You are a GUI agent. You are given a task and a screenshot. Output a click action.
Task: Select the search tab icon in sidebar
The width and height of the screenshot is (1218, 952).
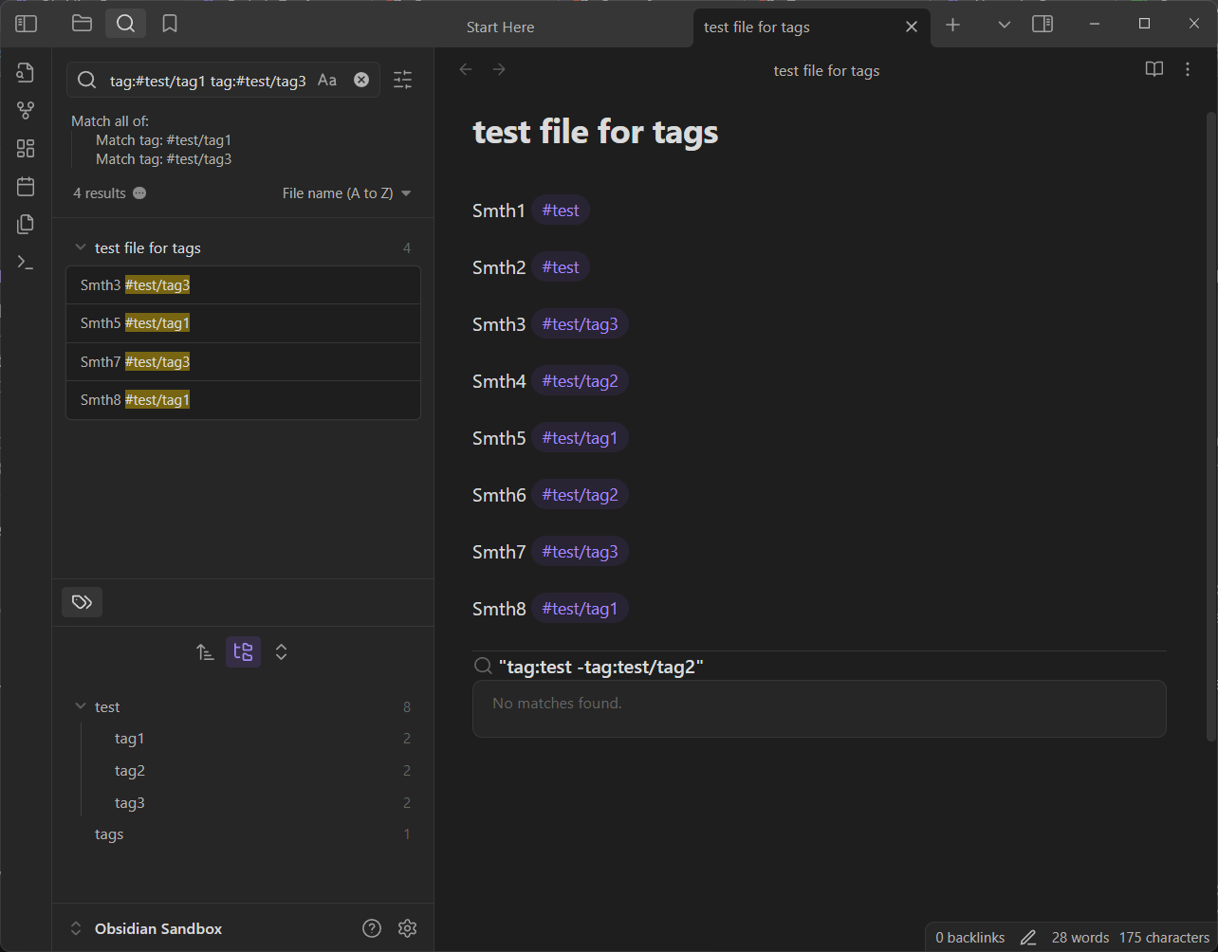click(x=126, y=24)
